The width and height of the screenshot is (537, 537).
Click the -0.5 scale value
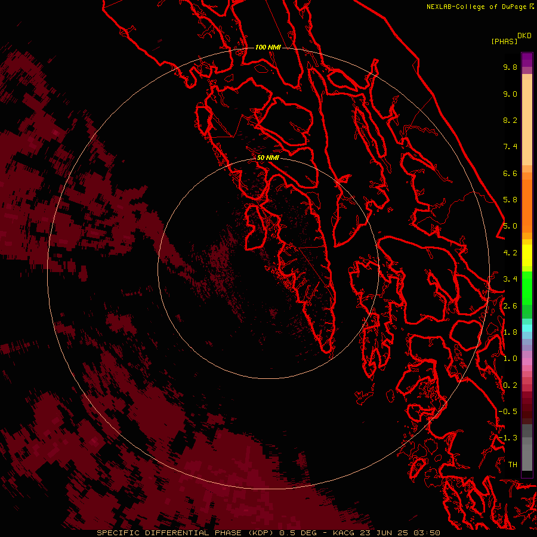[x=508, y=412]
